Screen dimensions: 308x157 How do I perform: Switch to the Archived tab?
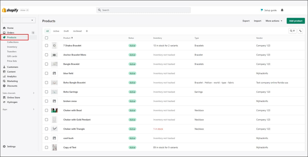click(77, 31)
